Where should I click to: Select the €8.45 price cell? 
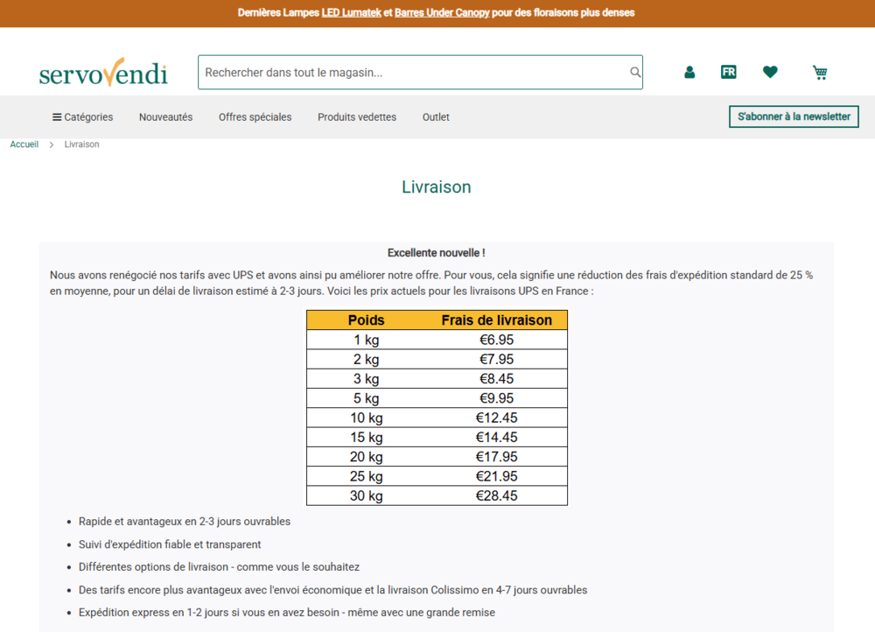497,378
